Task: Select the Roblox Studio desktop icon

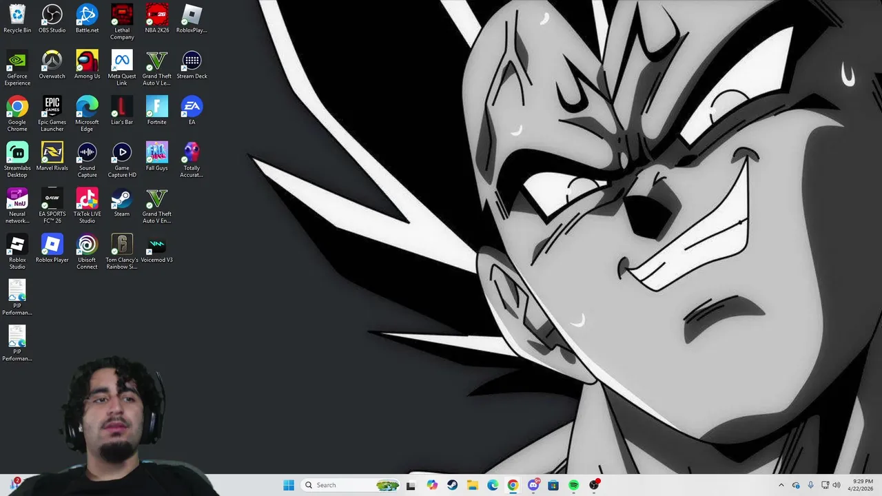Action: coord(17,251)
